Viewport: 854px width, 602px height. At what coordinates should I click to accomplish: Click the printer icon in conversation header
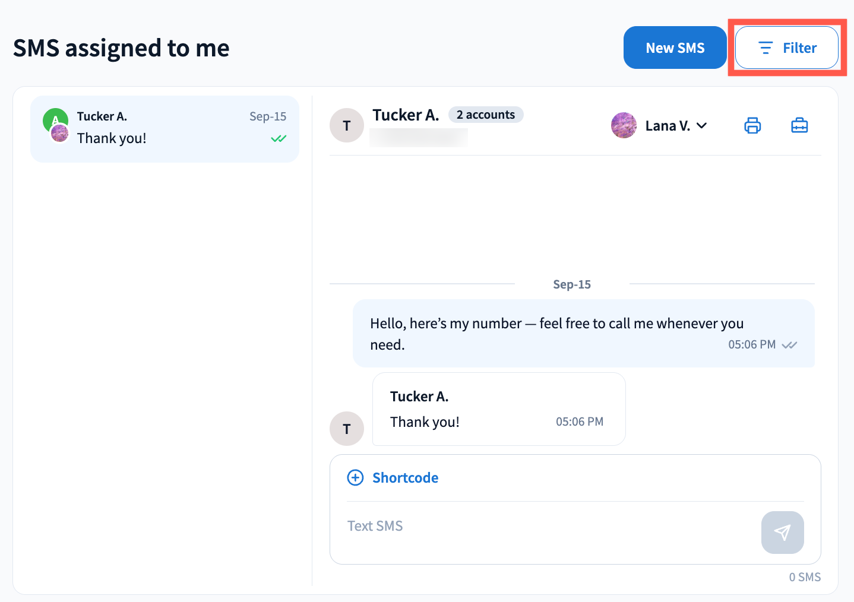752,126
